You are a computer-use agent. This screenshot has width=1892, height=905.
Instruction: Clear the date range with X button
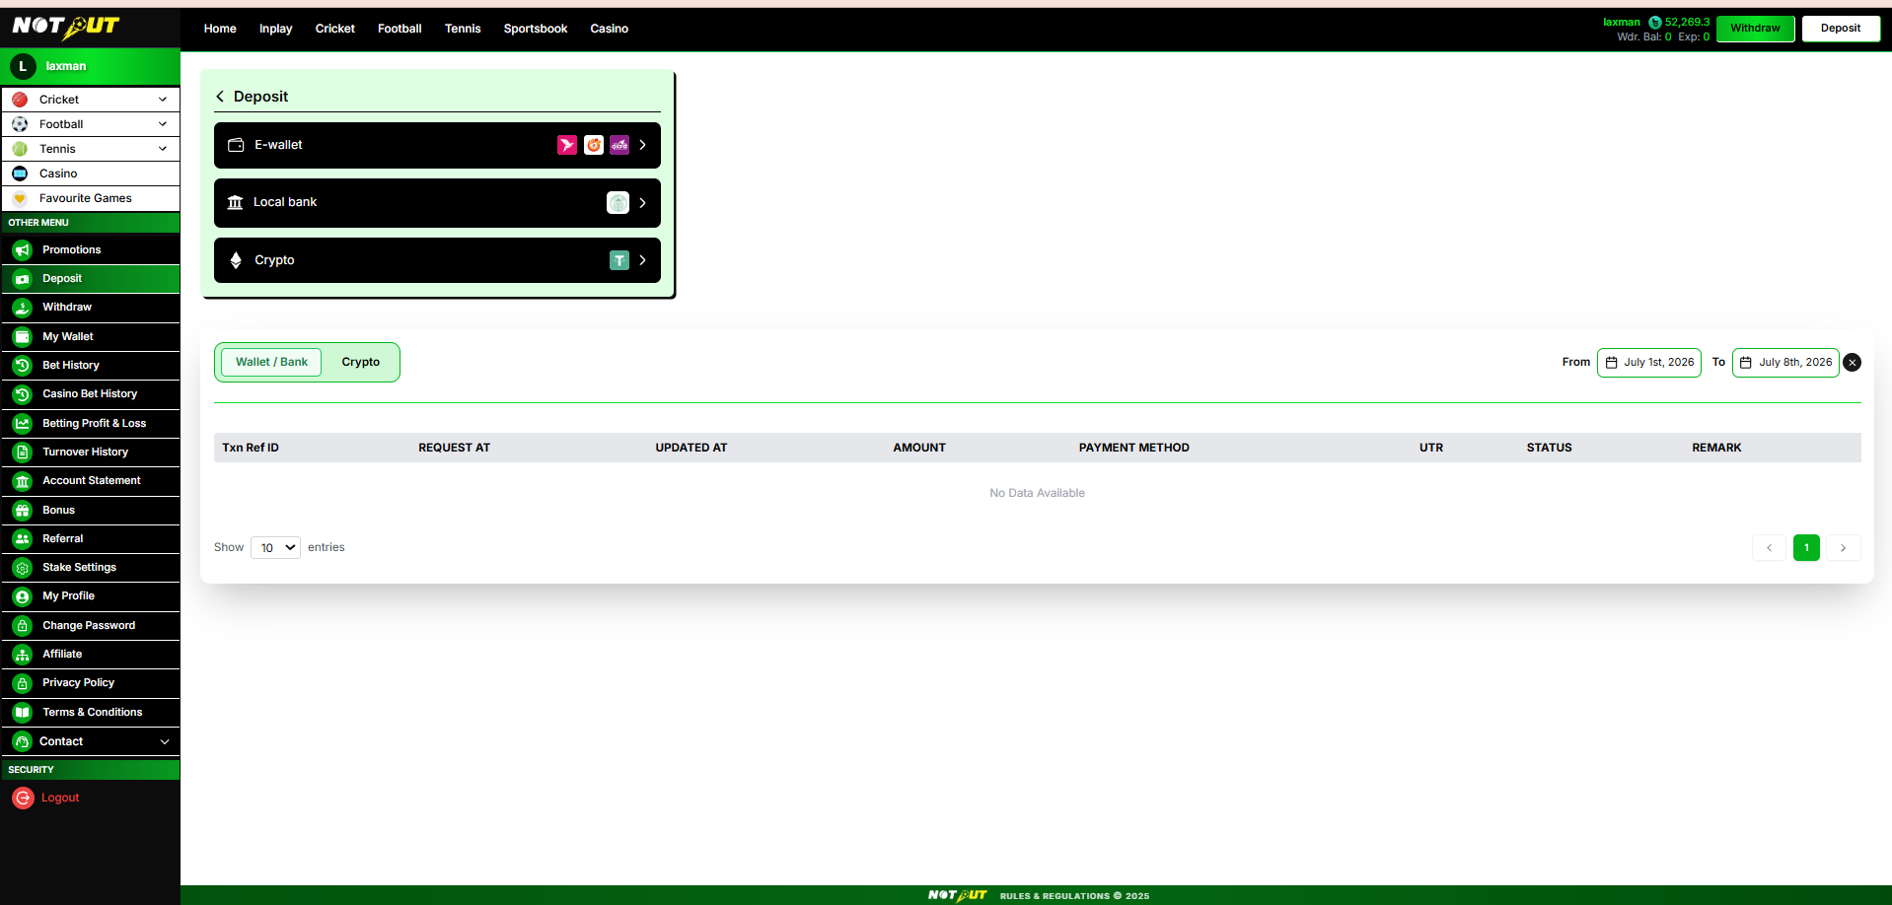[x=1853, y=363]
